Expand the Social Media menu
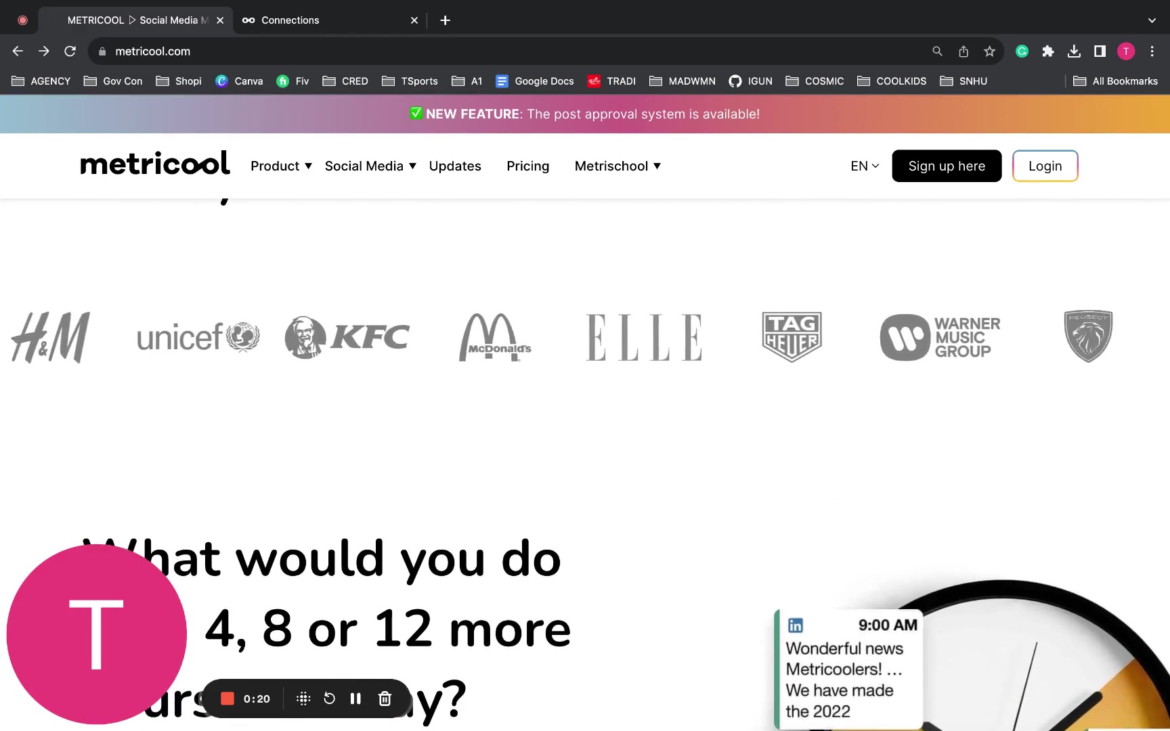 click(370, 166)
